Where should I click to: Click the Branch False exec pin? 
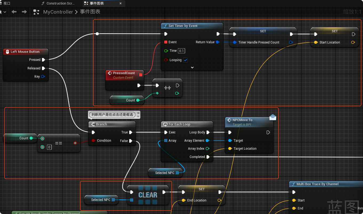(131, 141)
